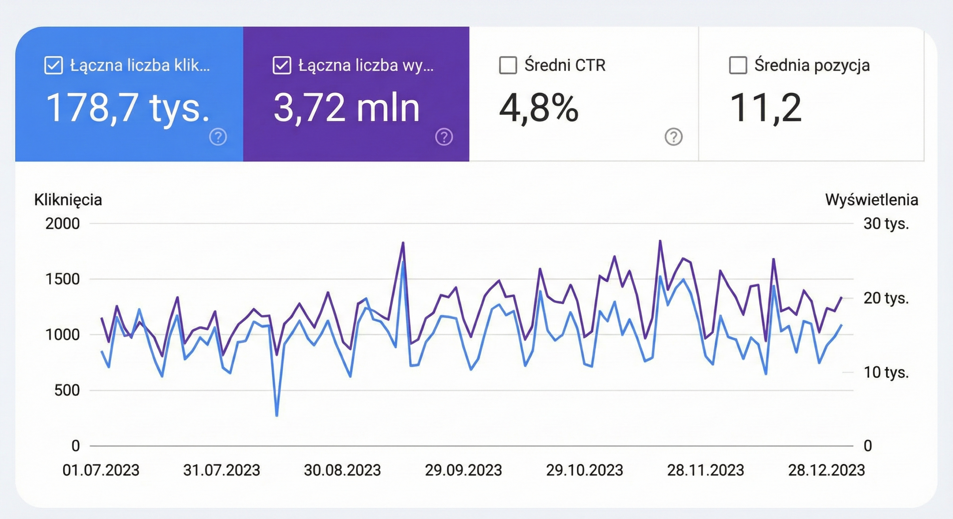Viewport: 953px width, 519px height.
Task: Click the 4,8% CTR value
Action: pos(539,108)
